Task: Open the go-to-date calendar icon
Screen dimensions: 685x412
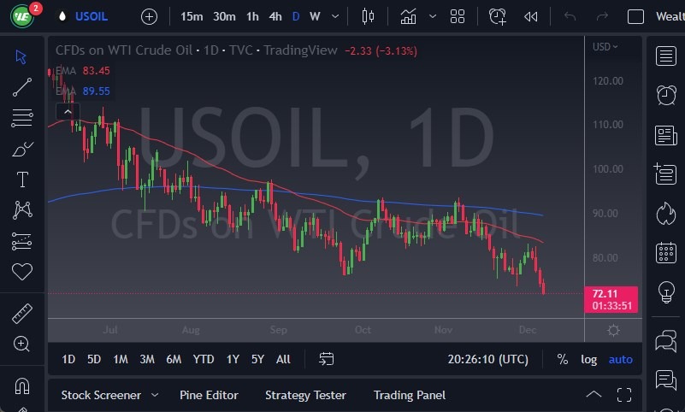Action: [x=326, y=359]
